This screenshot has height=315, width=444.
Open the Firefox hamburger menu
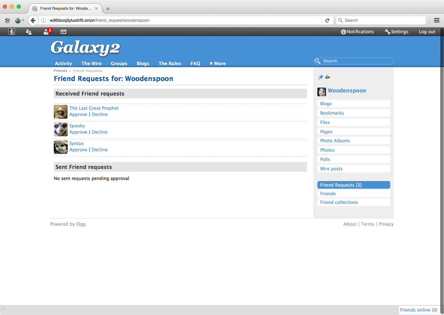[437, 20]
